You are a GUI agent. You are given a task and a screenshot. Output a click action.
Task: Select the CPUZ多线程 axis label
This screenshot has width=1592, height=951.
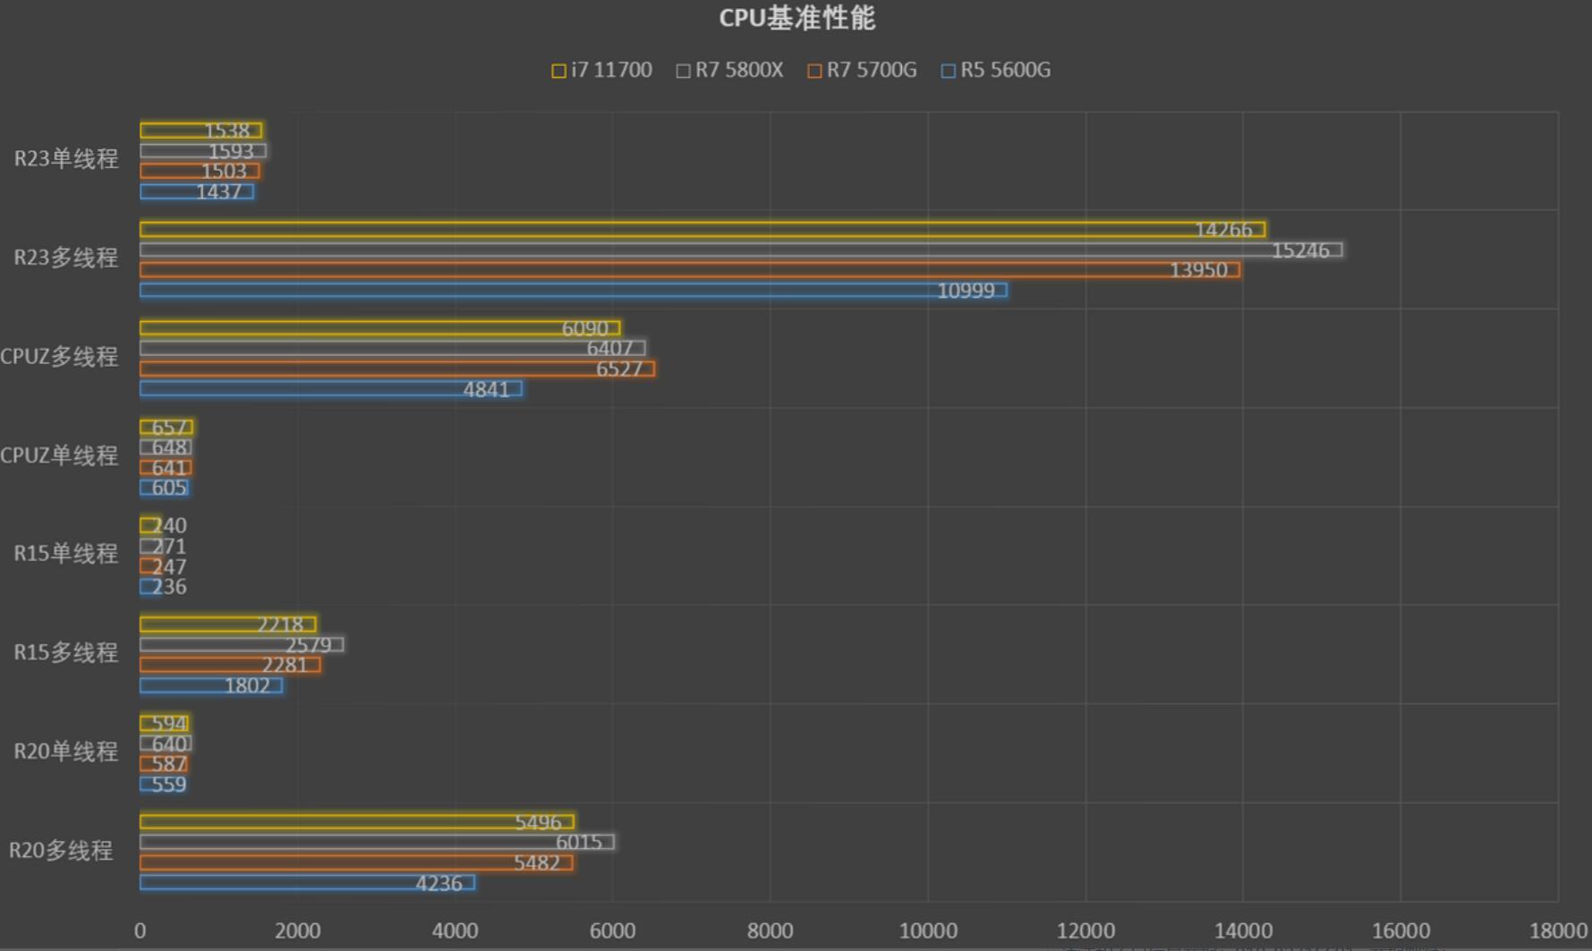(x=61, y=358)
